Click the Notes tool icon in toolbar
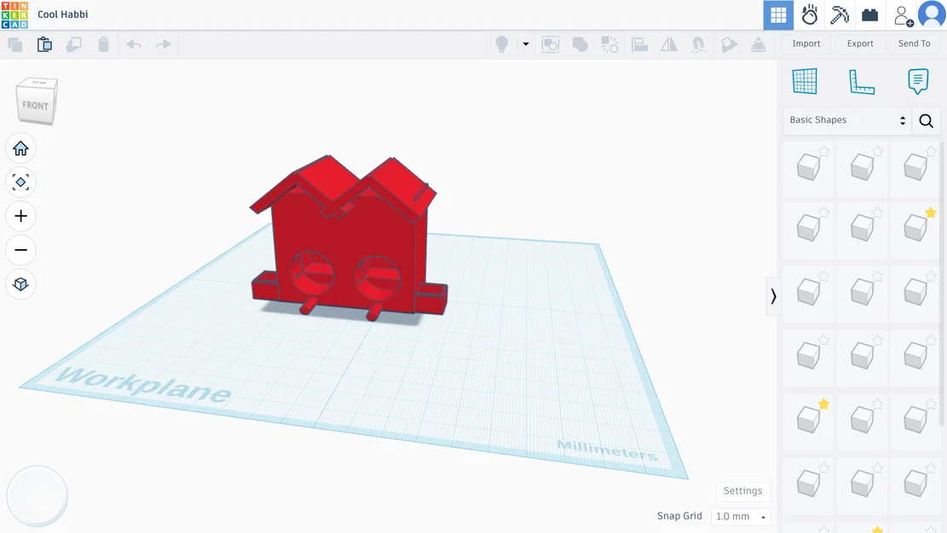Screen dimensions: 947x533 point(729,44)
